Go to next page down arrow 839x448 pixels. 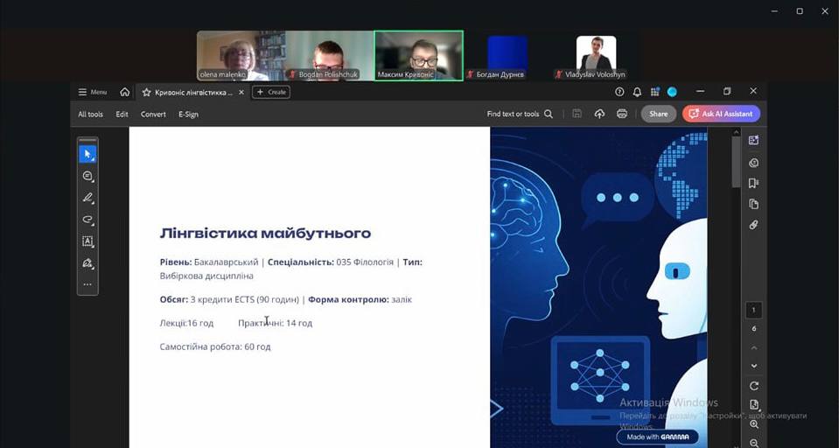(x=754, y=366)
